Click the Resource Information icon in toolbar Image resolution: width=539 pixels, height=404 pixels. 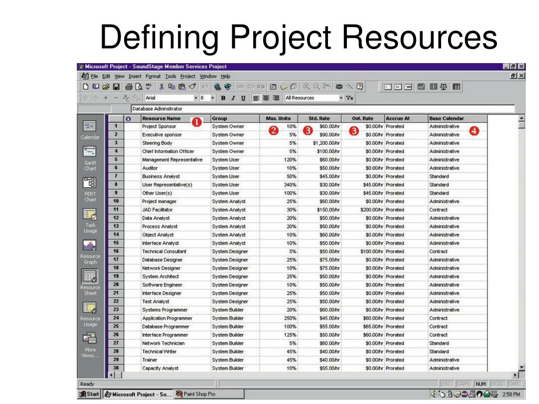point(273,87)
